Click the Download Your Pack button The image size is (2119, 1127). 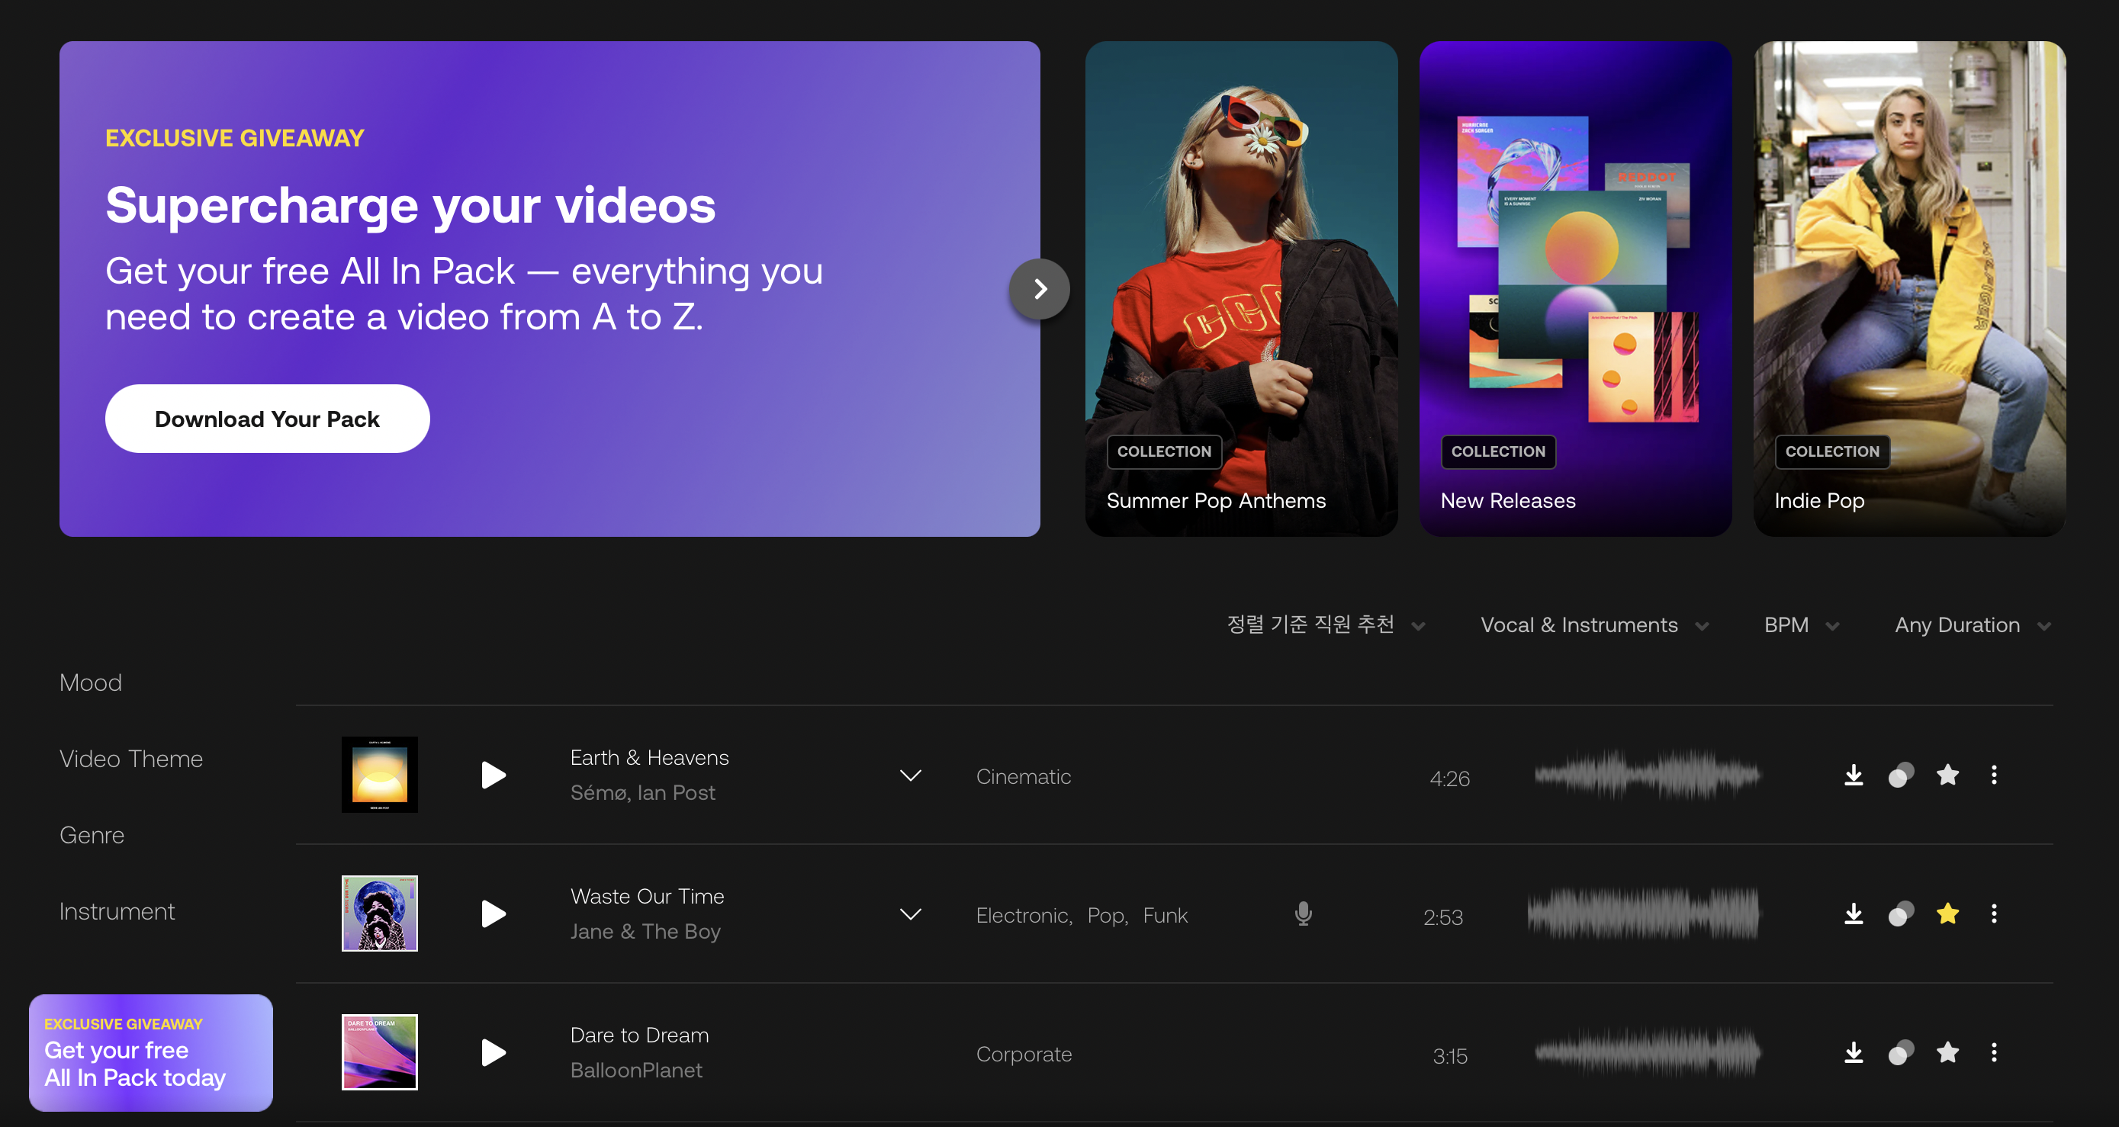[266, 419]
